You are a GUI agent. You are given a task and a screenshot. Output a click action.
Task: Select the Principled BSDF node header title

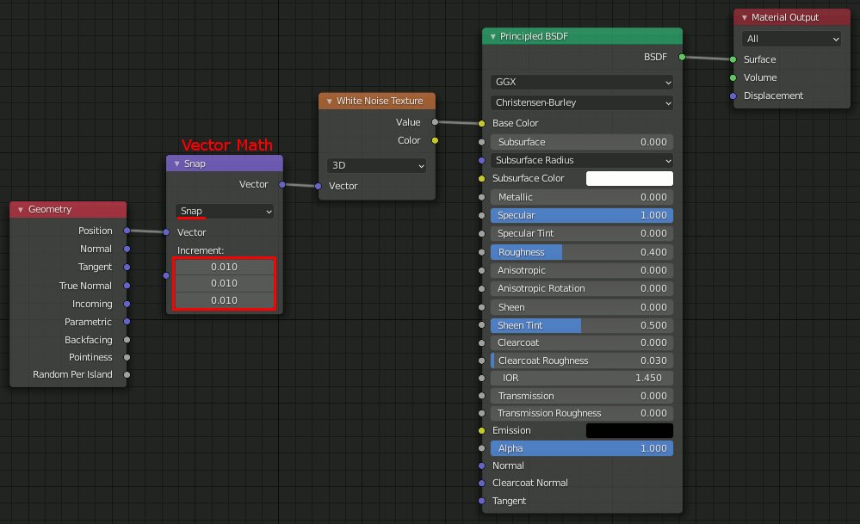coord(534,37)
